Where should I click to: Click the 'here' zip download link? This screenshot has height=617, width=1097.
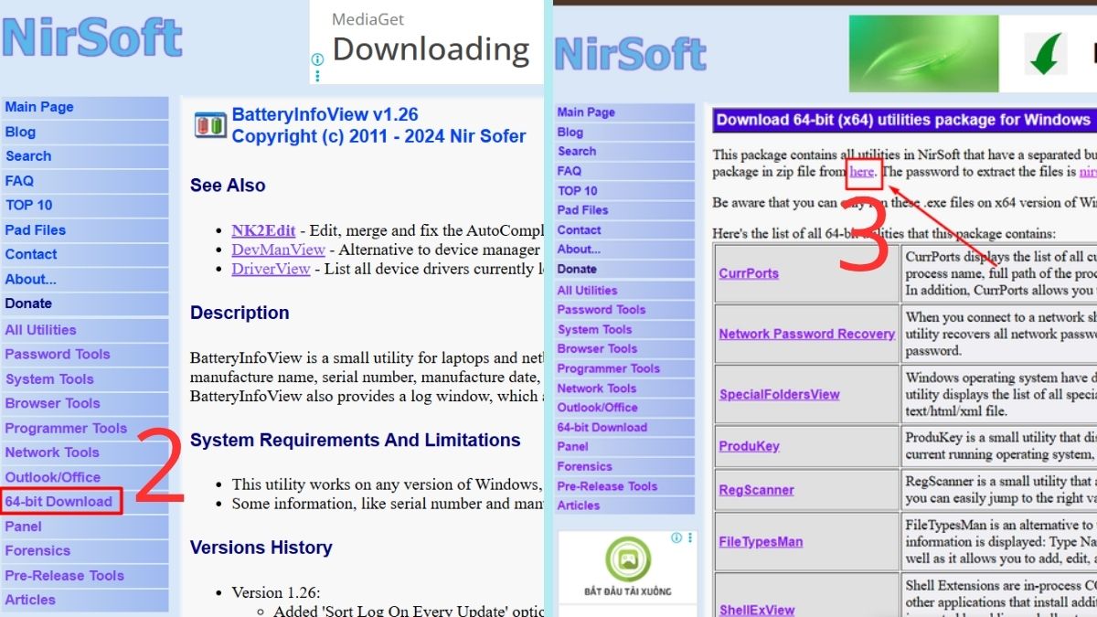[x=862, y=171]
